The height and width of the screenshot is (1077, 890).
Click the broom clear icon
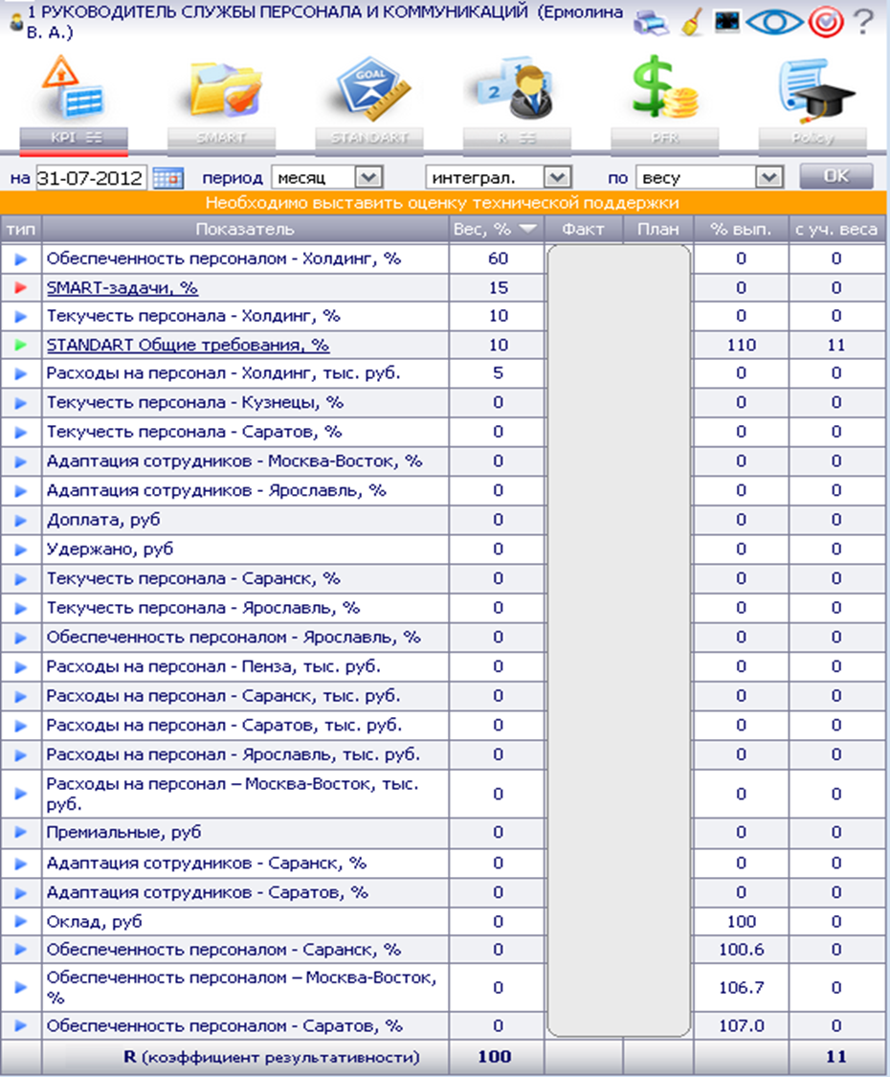[x=692, y=21]
